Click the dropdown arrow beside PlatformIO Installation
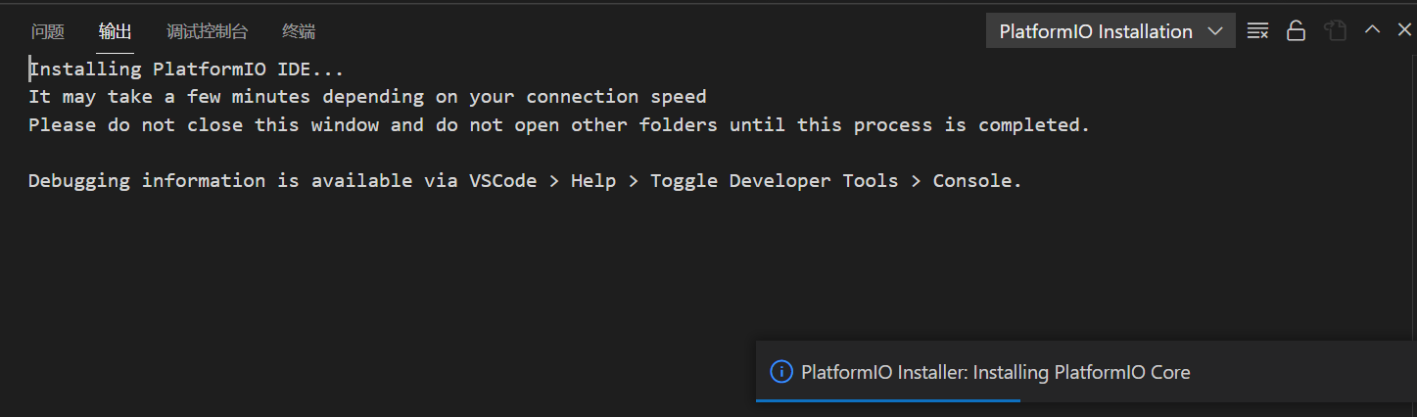The height and width of the screenshot is (417, 1417). coord(1215,31)
